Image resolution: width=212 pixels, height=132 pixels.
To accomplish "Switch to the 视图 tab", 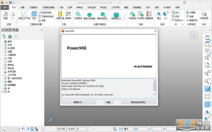I will coord(177,7).
